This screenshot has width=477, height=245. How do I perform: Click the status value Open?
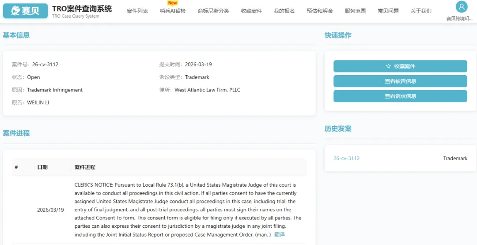(34, 77)
